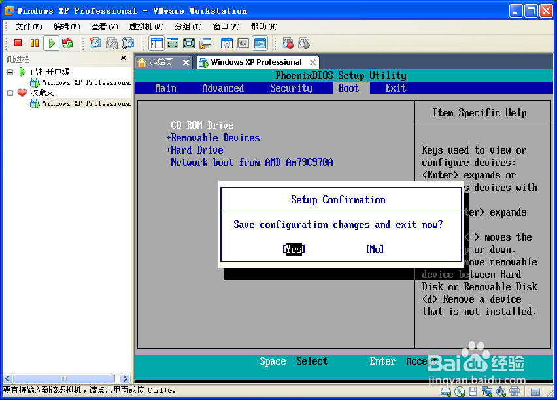Click the Summary view wrench window icon
This screenshot has height=400, width=557.
pos(227,43)
